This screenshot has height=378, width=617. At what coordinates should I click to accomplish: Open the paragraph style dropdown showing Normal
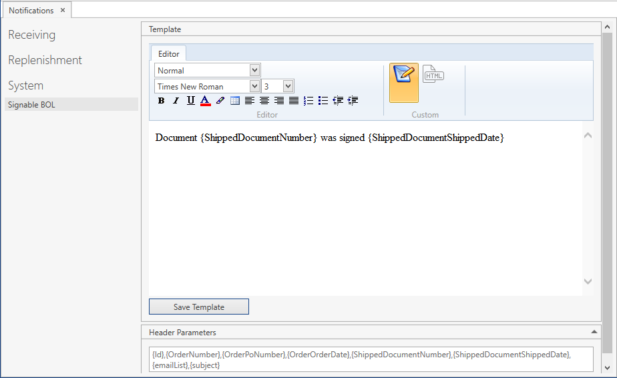point(254,70)
